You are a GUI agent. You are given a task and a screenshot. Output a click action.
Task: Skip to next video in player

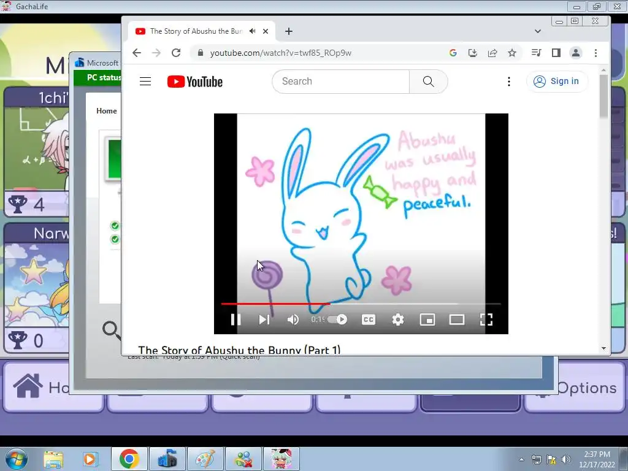[x=264, y=319]
